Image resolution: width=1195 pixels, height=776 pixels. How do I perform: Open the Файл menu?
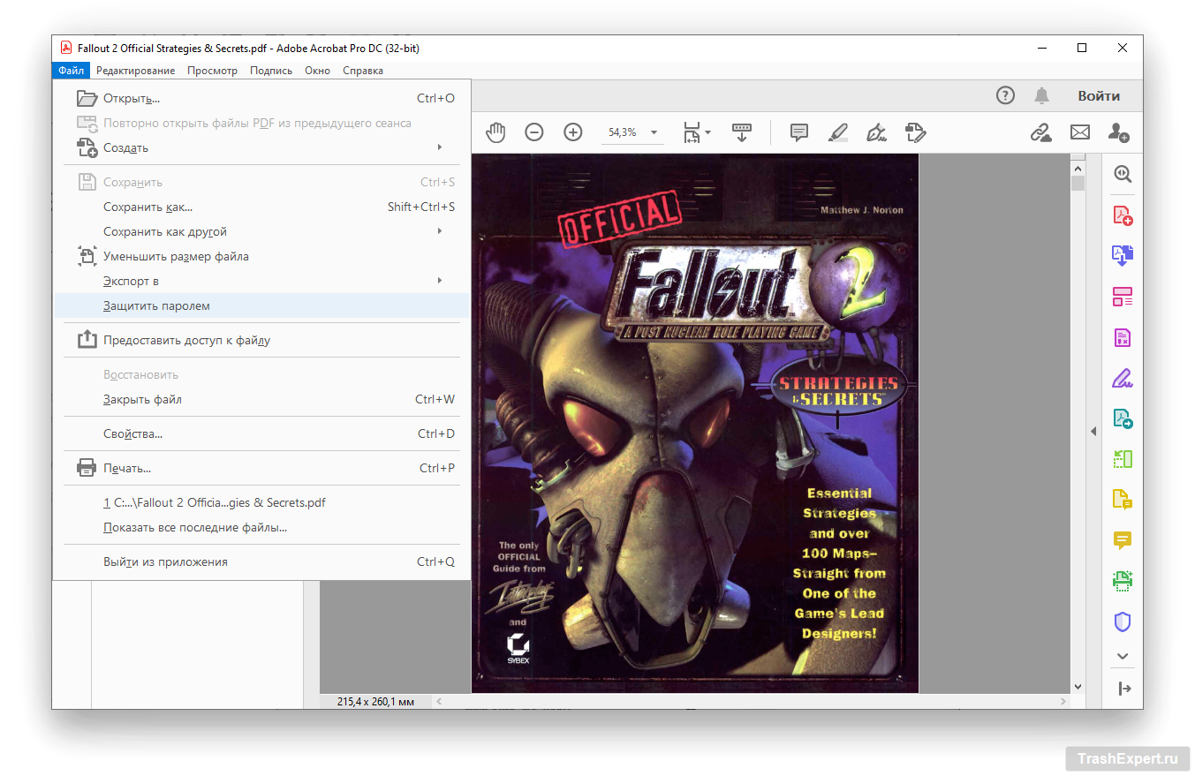coord(72,71)
